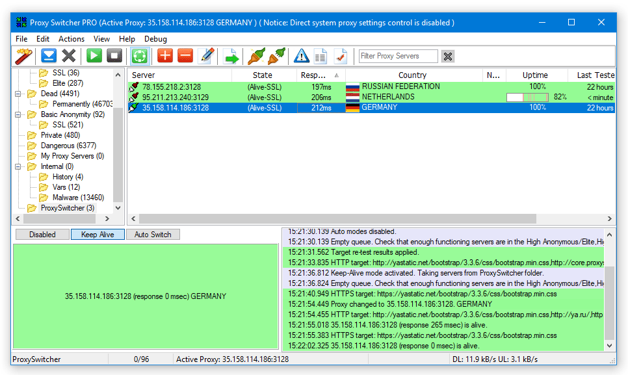Remove proxy with the red minus icon
628x375 pixels.
pyautogui.click(x=185, y=56)
